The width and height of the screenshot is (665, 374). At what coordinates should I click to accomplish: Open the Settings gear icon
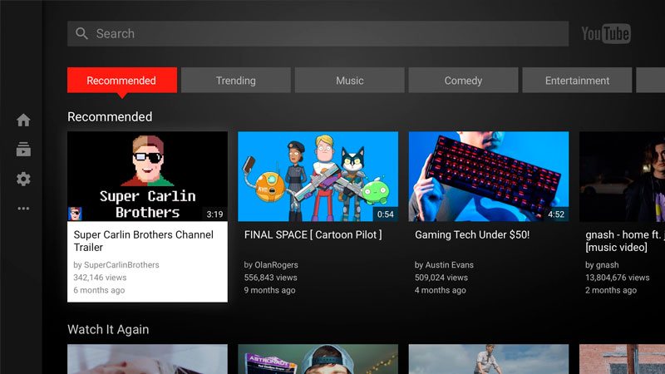[x=23, y=179]
